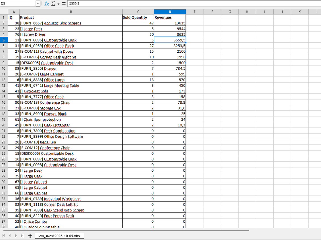Select Corner Desk Right Sit product cell

[x=71, y=57]
